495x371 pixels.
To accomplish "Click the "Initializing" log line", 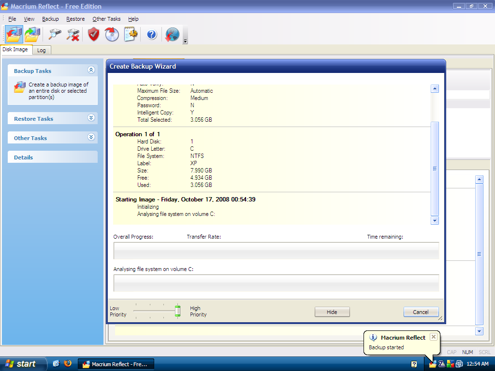I will click(148, 207).
